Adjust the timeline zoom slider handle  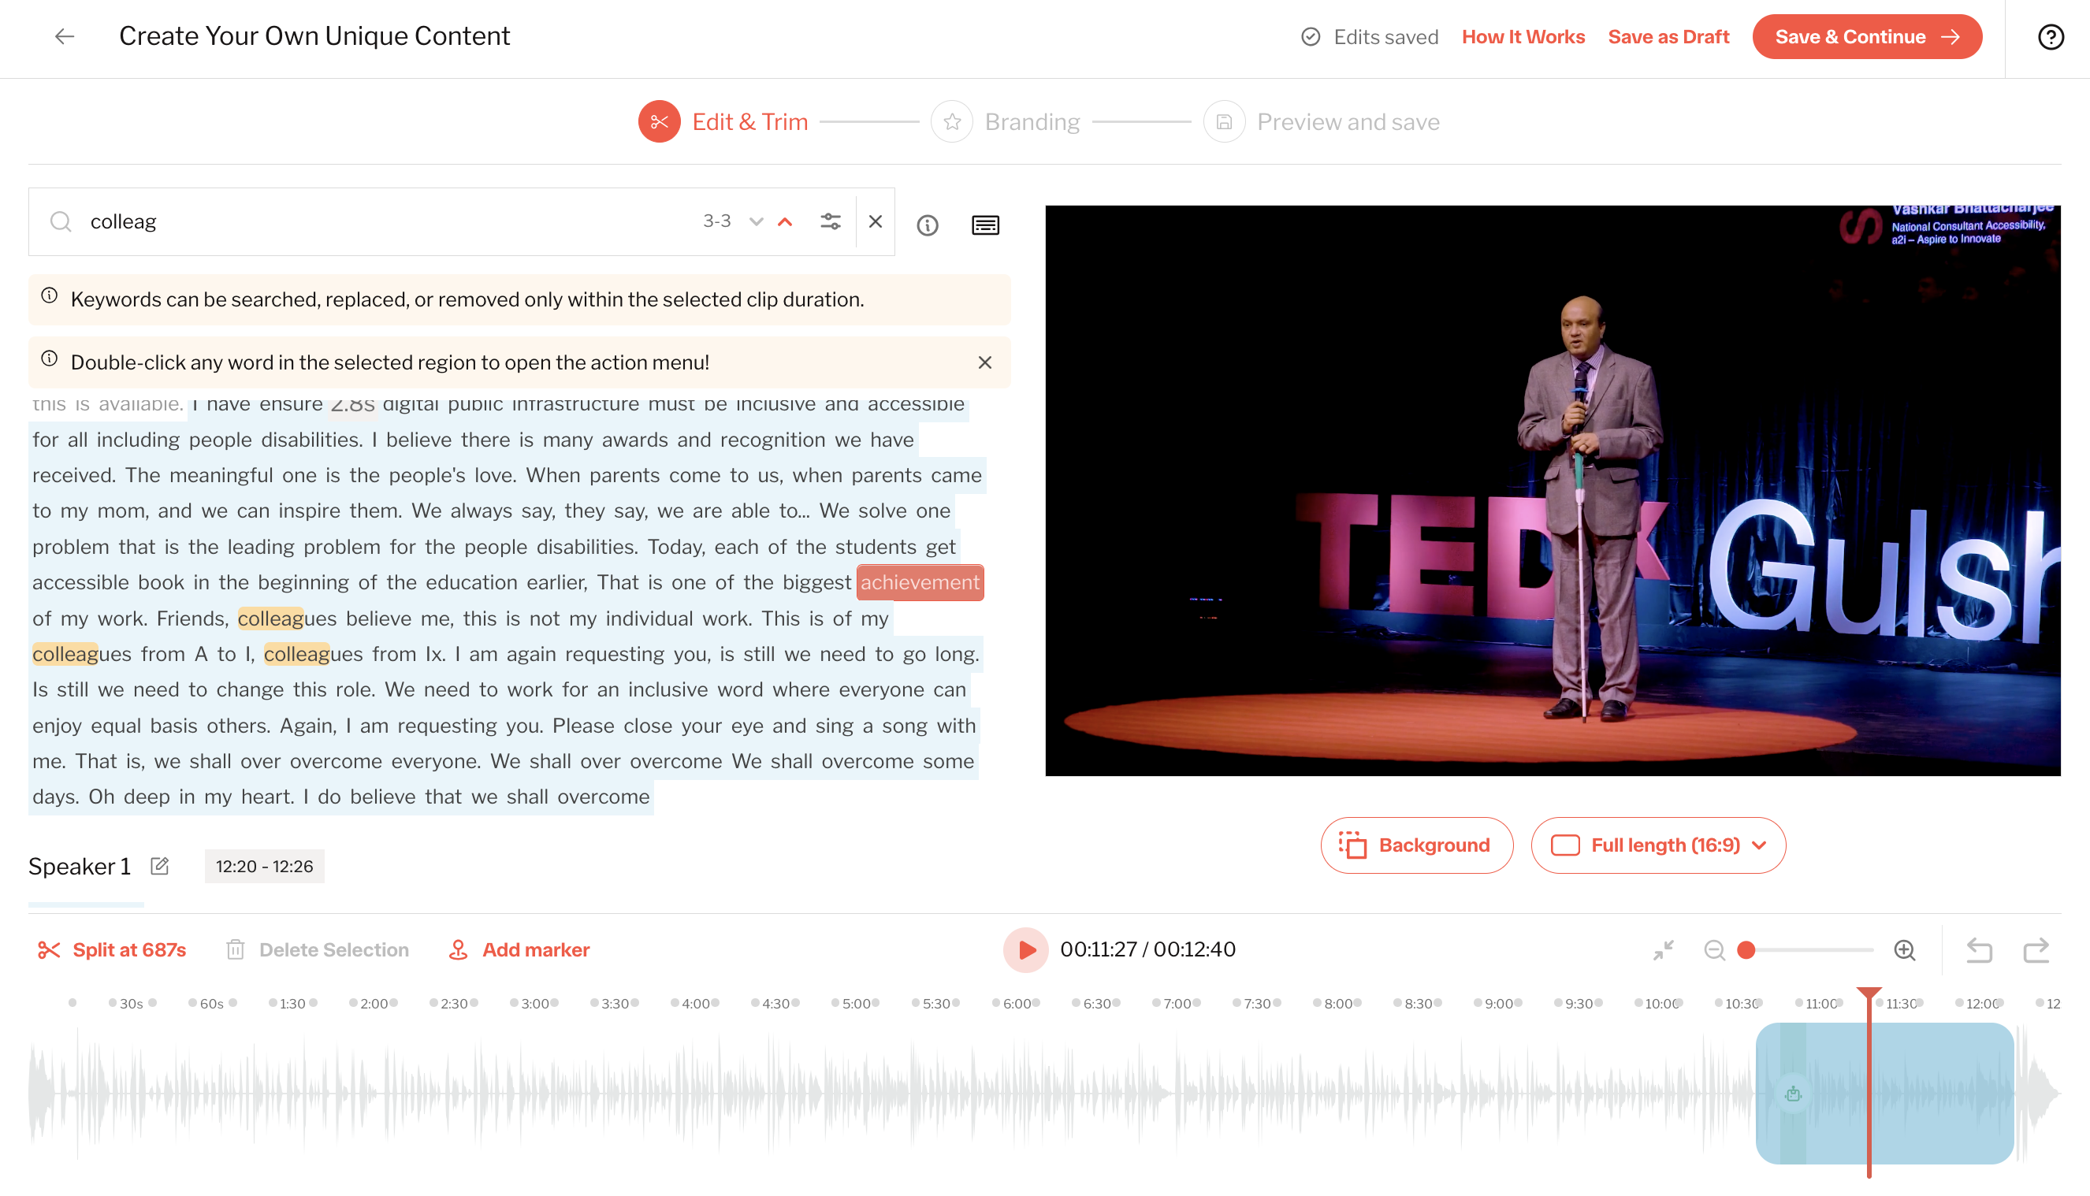1746,950
